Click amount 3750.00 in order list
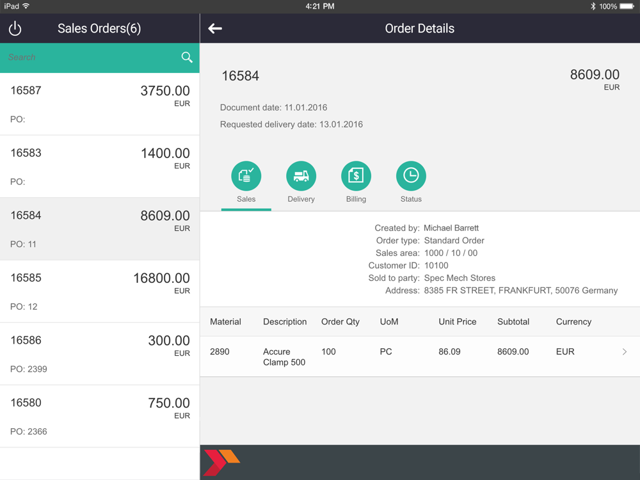 tap(165, 91)
